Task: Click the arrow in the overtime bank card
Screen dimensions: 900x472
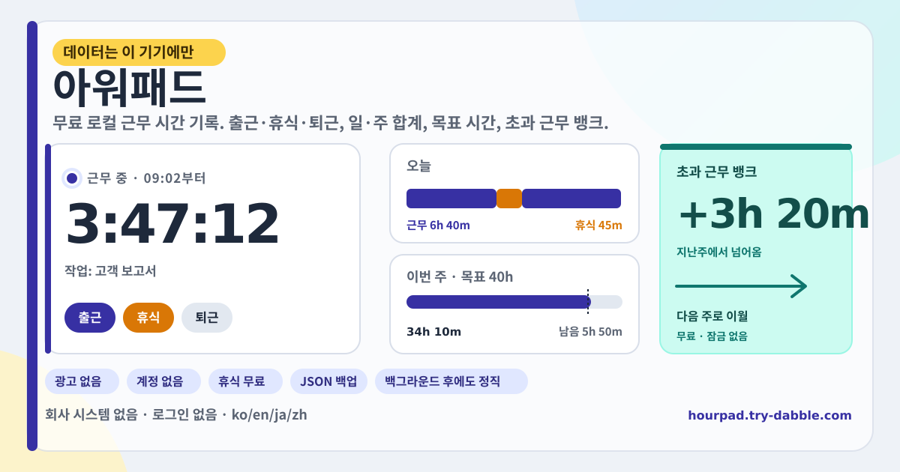Action: 741,286
